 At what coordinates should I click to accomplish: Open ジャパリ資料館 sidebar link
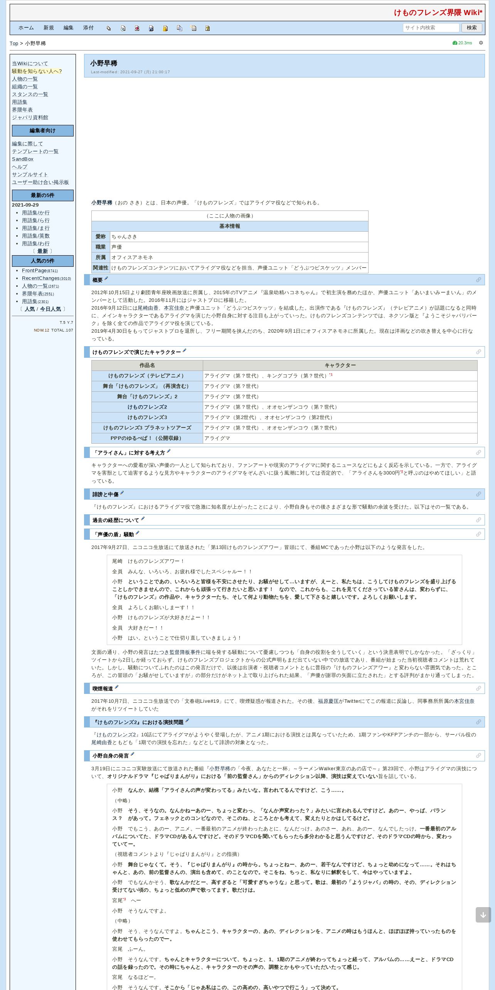click(30, 118)
